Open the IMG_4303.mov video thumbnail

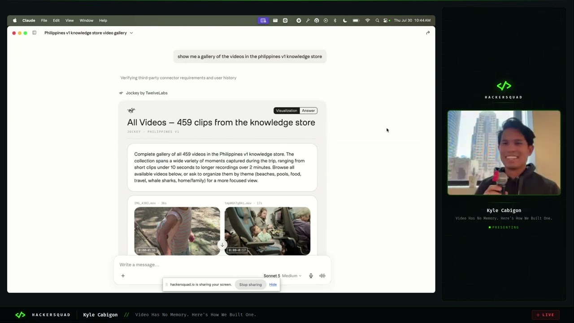(177, 231)
